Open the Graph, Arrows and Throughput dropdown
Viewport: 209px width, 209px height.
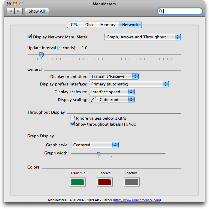142,37
